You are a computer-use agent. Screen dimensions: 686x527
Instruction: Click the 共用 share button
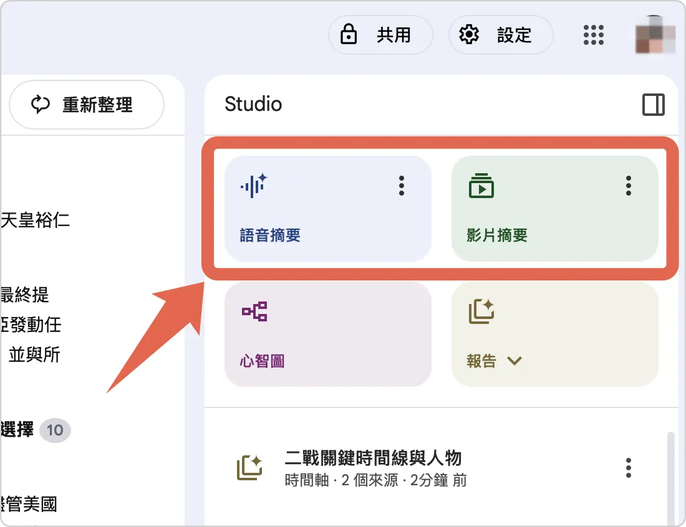point(380,35)
